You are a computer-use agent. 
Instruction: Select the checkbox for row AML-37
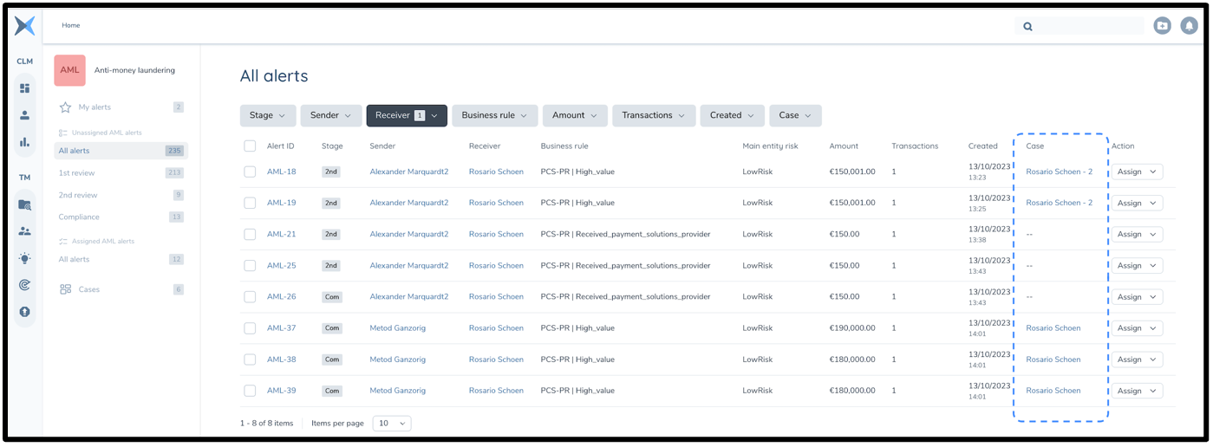(250, 328)
